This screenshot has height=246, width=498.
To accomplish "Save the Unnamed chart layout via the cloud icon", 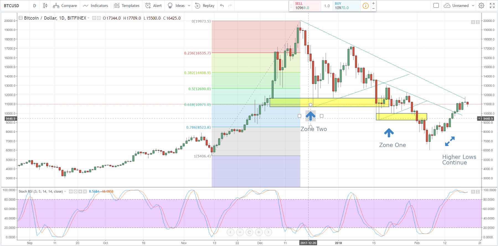I will pos(447,6).
